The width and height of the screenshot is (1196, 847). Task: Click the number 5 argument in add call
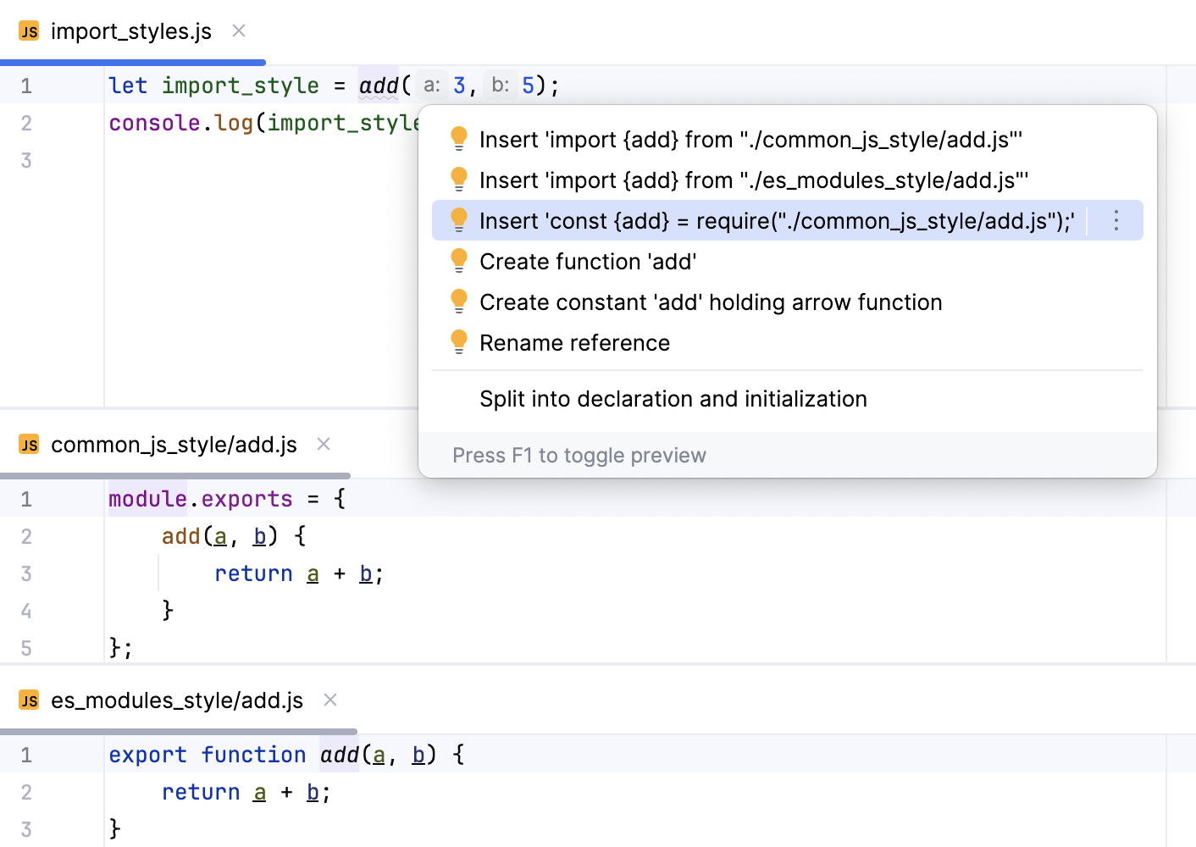[528, 86]
